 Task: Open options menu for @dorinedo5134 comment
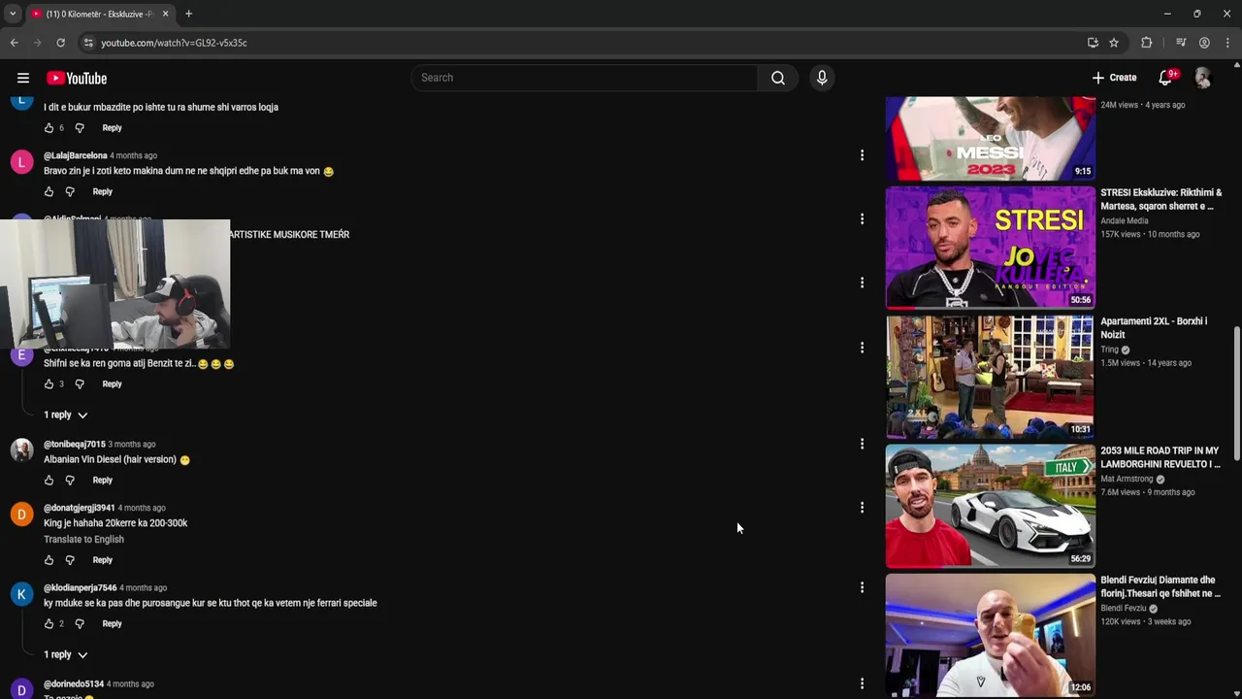point(862,683)
